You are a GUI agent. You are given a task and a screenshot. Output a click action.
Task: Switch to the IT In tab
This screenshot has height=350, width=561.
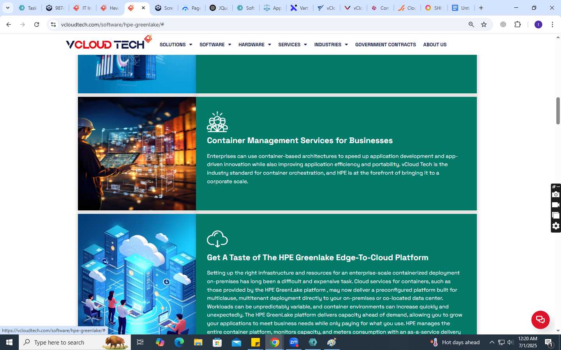point(82,8)
